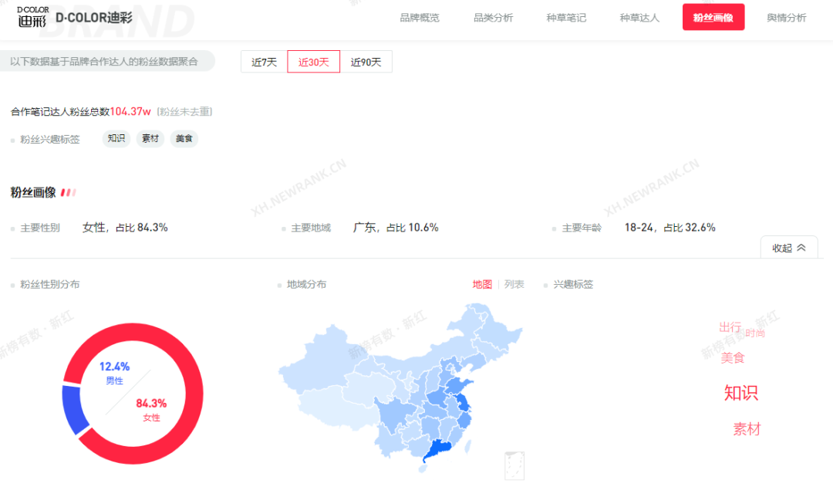The image size is (833, 487).
Task: Open the 种草达人 tab
Action: [639, 17]
